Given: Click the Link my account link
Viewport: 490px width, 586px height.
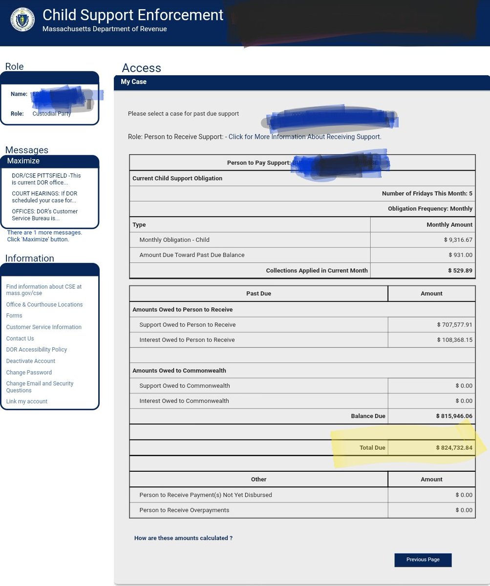Looking at the screenshot, I should (27, 401).
